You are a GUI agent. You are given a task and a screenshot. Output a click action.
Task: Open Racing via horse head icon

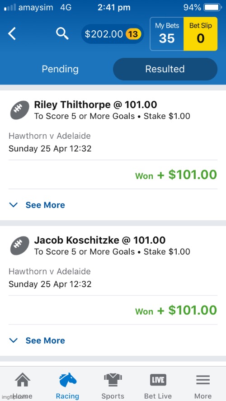point(67,380)
